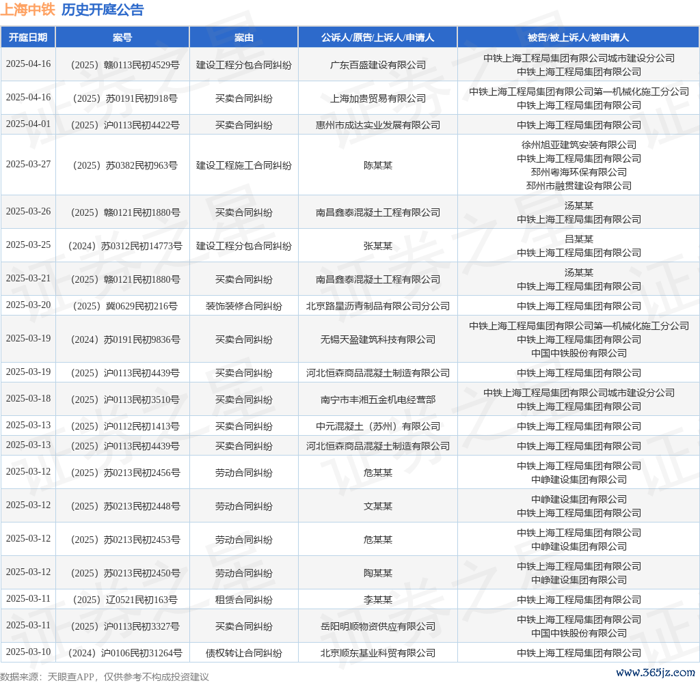Select the cause "建设工程施工合同纠纷"

244,165
